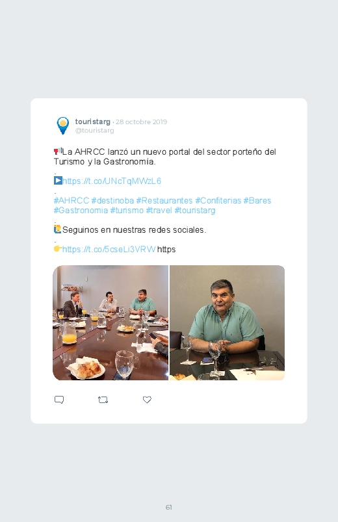Open the t.co/5cseLi3VRW link
Image resolution: width=338 pixels, height=522 pixels.
109,249
